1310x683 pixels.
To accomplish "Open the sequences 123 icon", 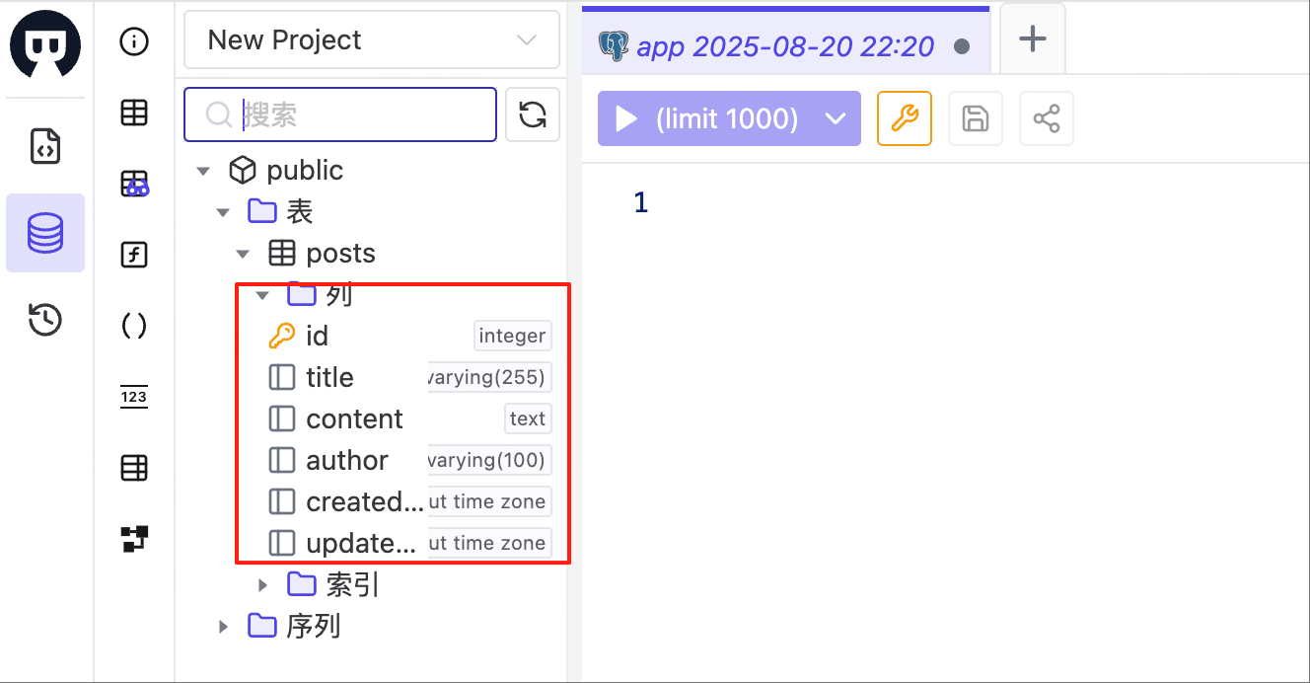I will pyautogui.click(x=134, y=397).
